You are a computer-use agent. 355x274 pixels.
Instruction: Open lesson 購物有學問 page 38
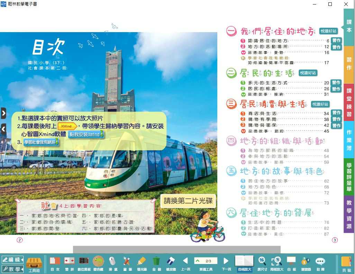[x=285, y=119]
